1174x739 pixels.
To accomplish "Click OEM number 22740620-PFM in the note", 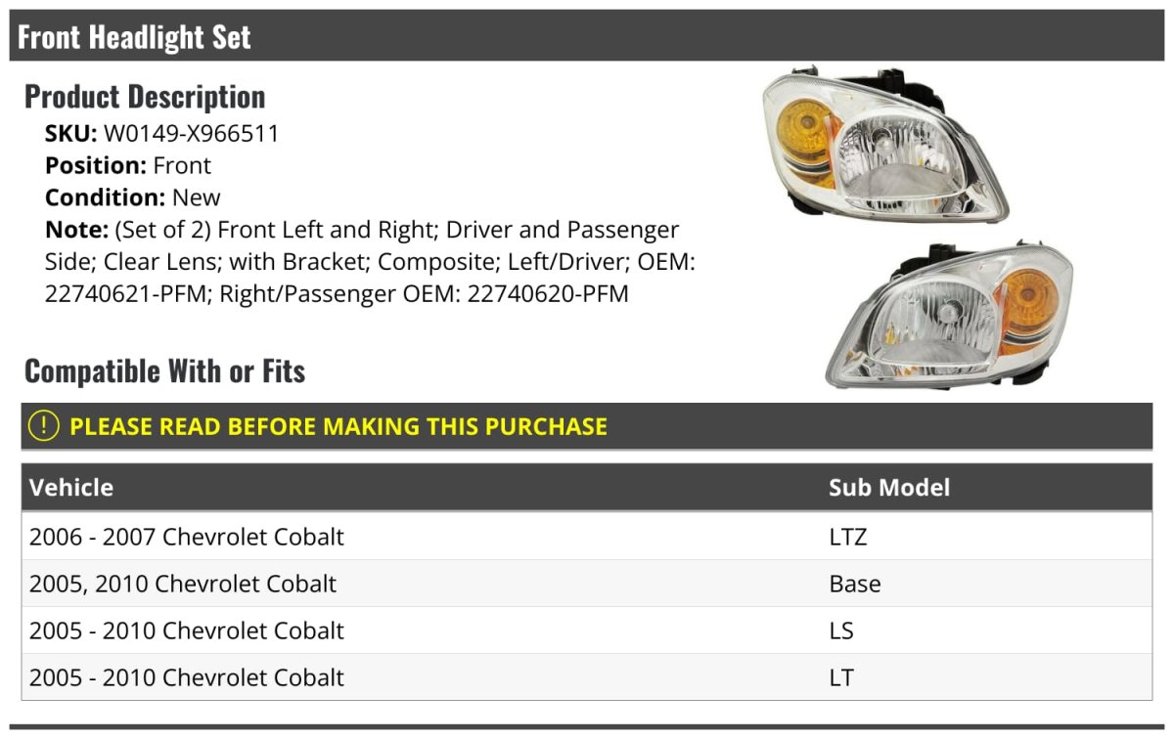I will pos(548,293).
